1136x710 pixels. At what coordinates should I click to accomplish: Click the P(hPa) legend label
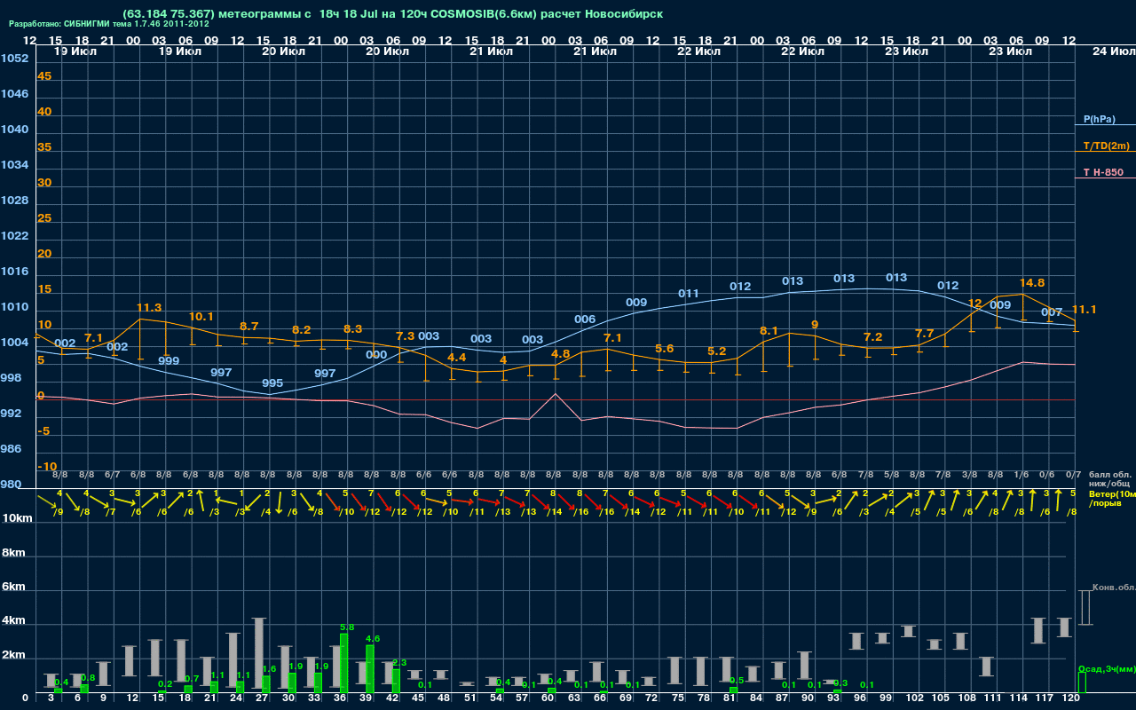coord(1099,119)
